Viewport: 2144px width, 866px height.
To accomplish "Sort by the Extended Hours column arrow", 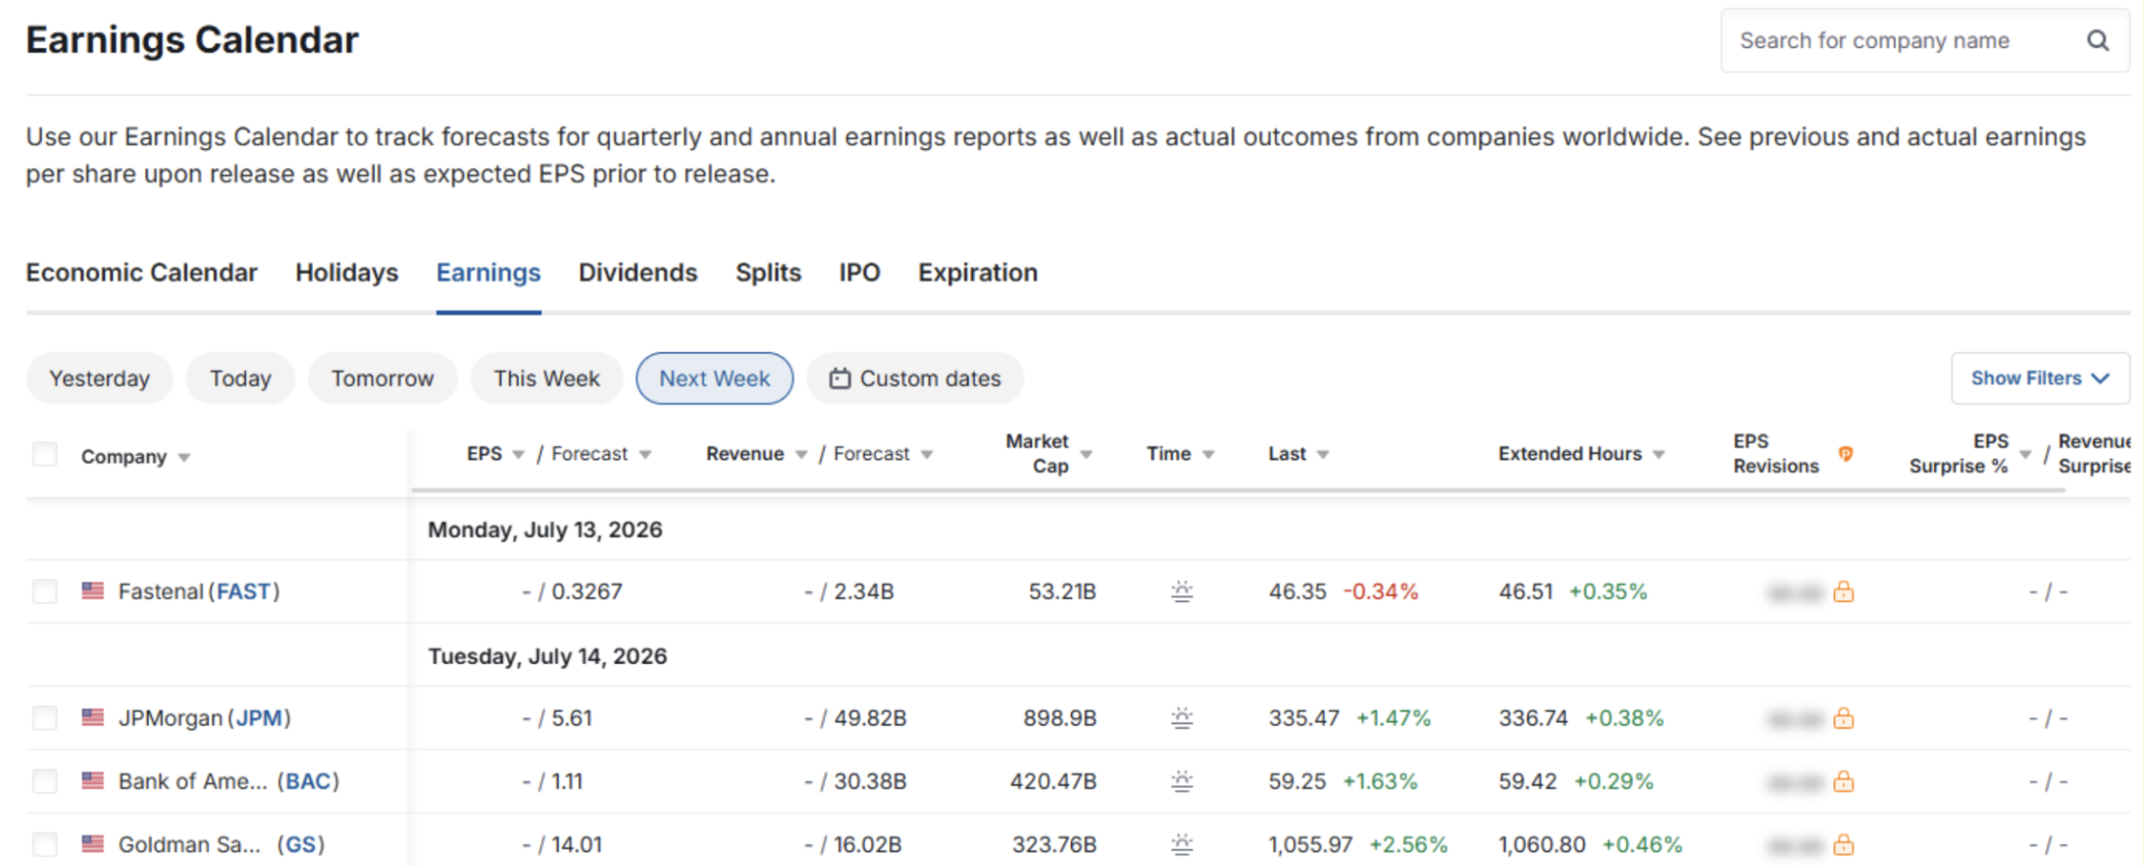I will pyautogui.click(x=1659, y=454).
